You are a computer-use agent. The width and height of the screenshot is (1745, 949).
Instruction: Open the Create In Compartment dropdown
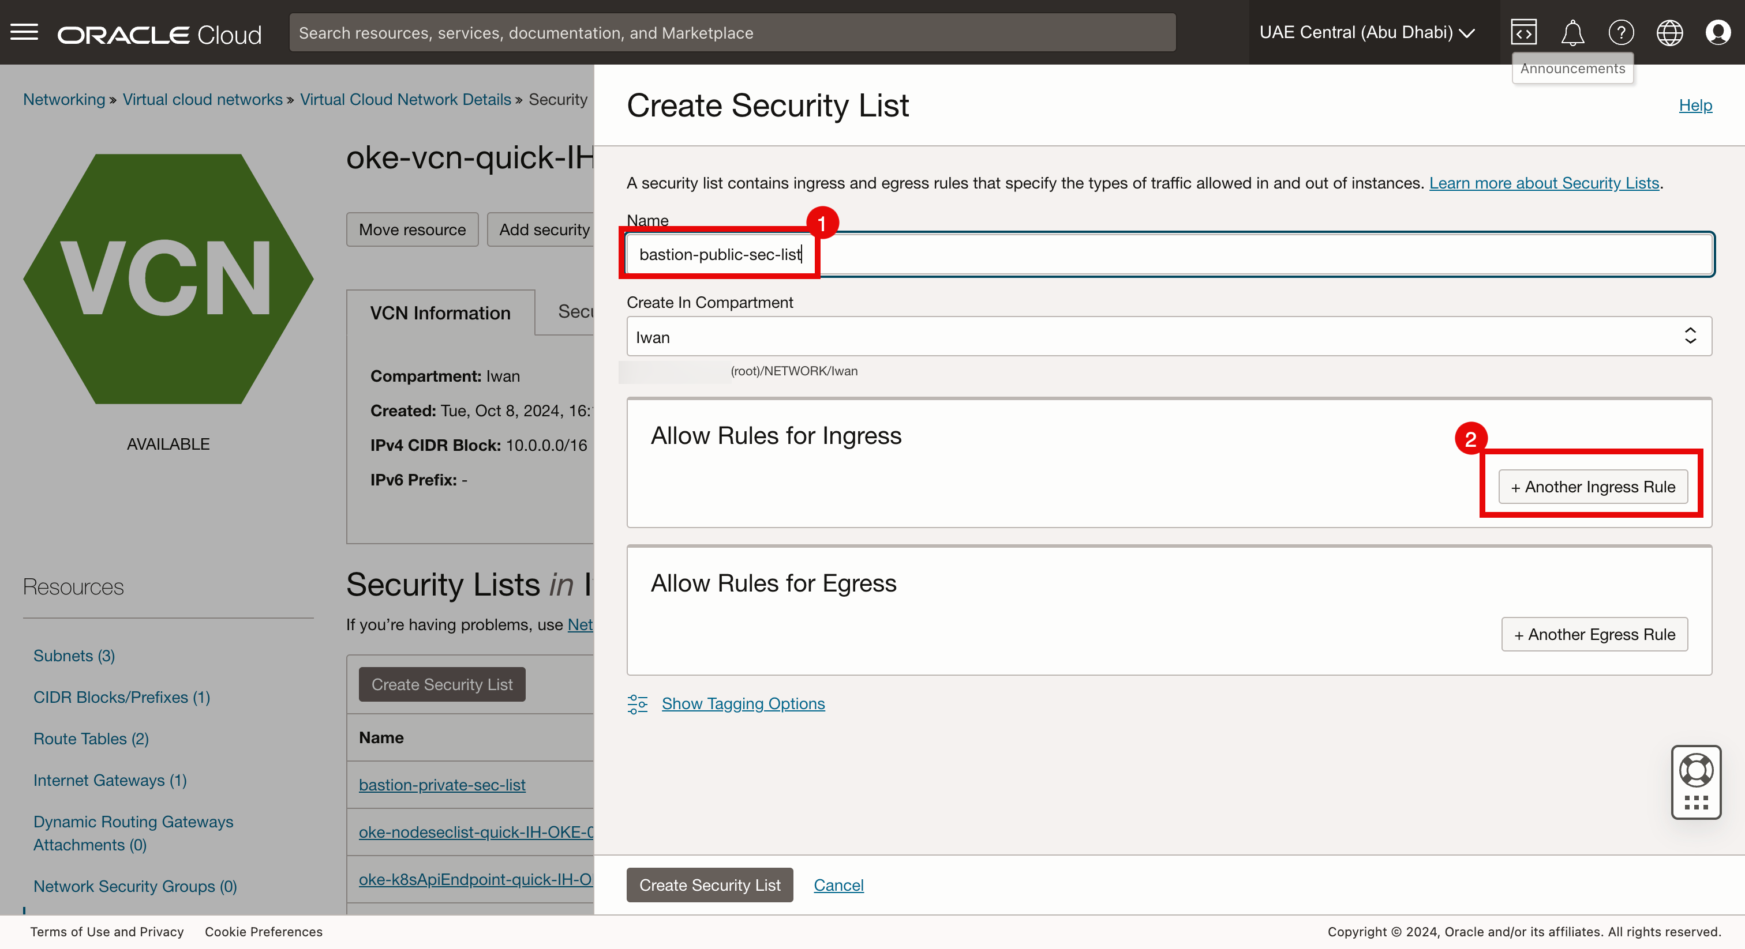1169,336
